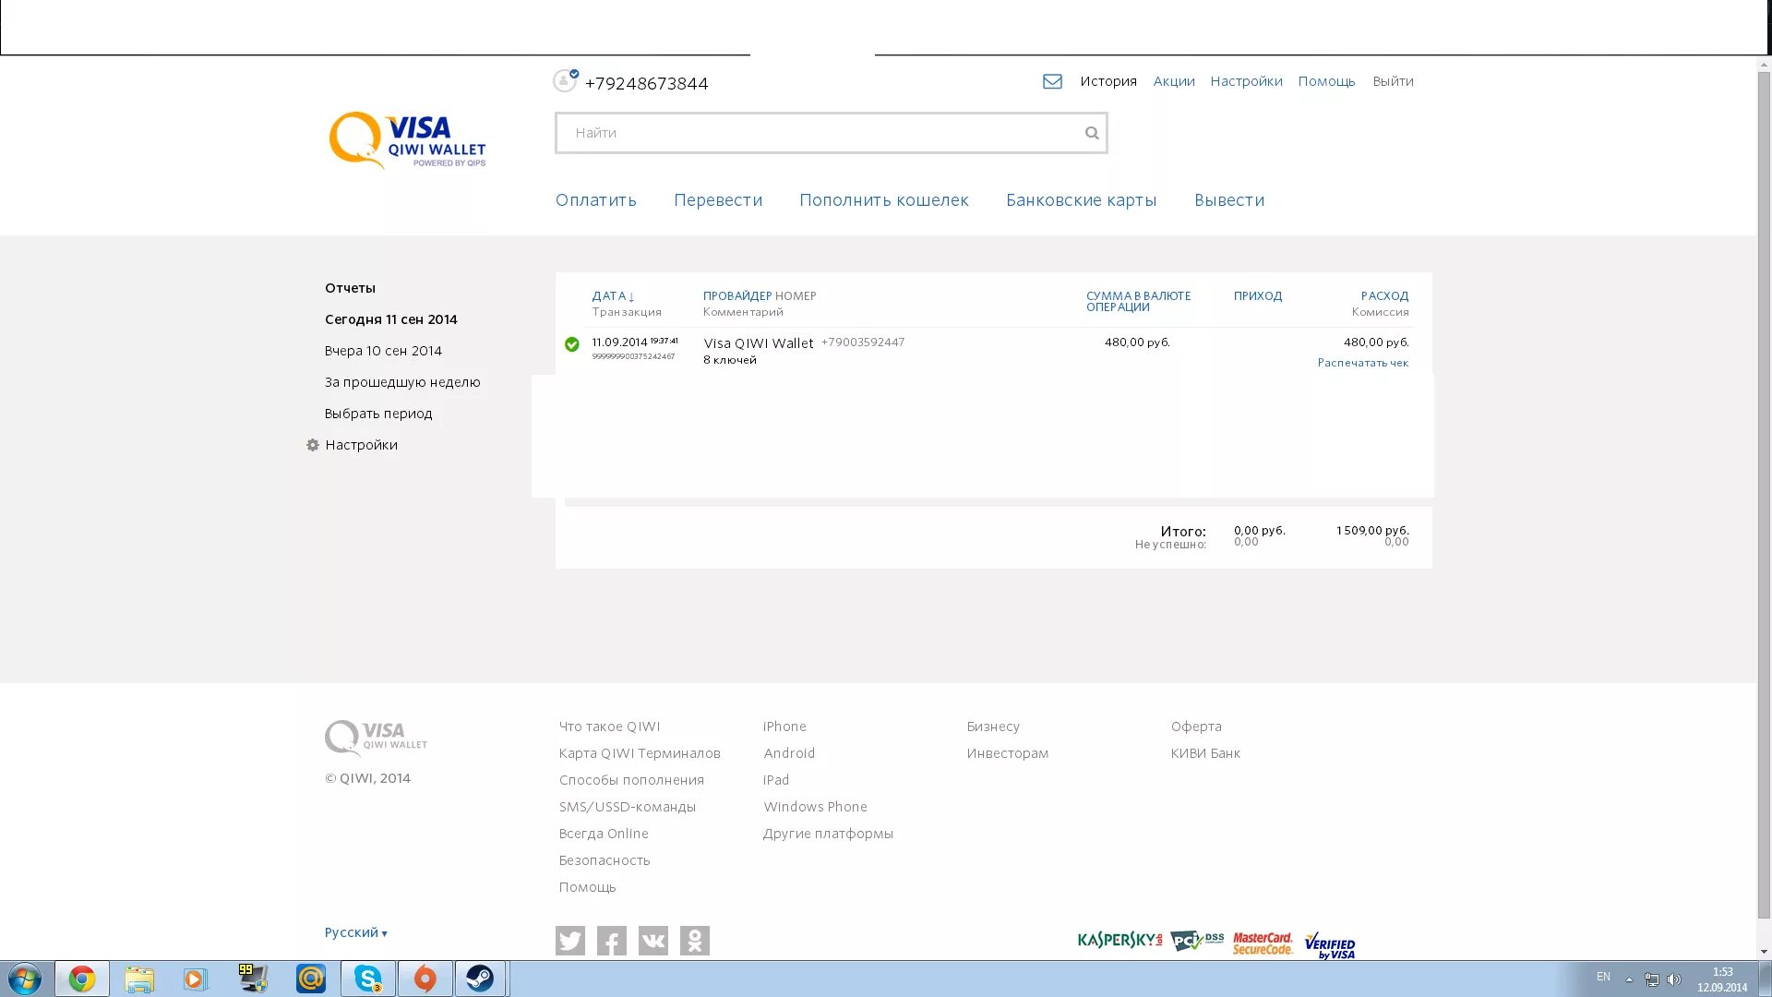Open the Оплатить tab
This screenshot has height=997, width=1772.
[596, 200]
